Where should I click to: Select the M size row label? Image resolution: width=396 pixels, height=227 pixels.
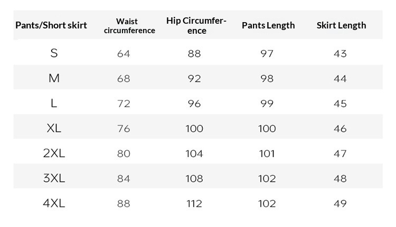point(54,78)
